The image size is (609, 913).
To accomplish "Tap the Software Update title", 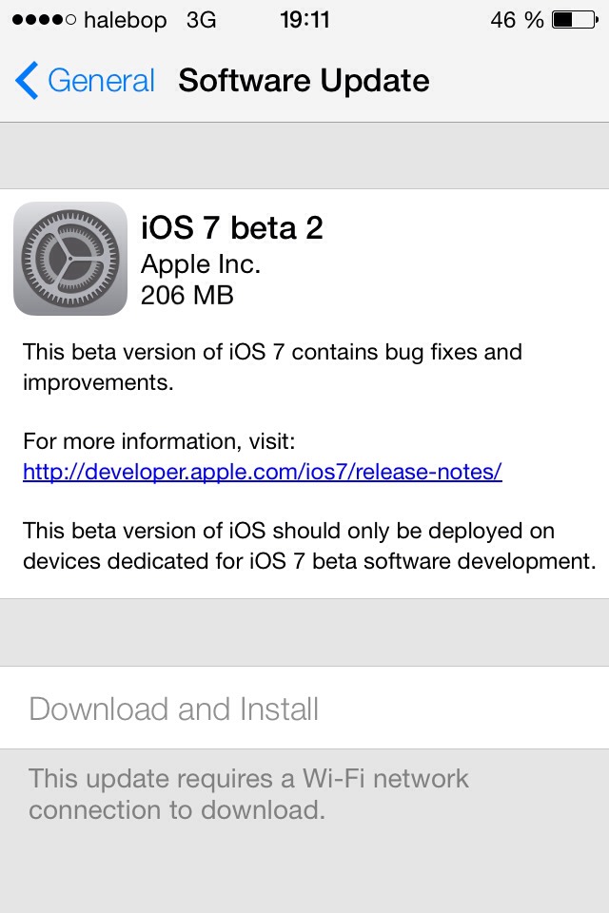I will pyautogui.click(x=304, y=81).
